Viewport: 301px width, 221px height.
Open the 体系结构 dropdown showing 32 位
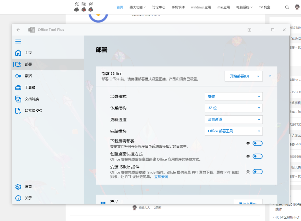point(234,108)
